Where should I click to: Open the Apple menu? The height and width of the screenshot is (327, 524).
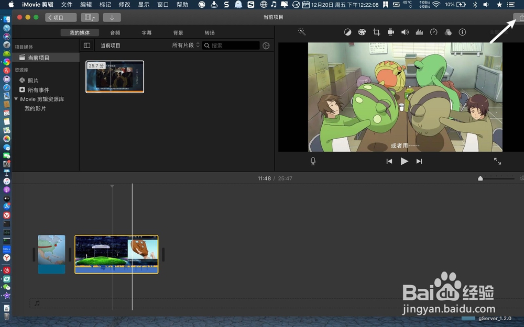tap(11, 5)
